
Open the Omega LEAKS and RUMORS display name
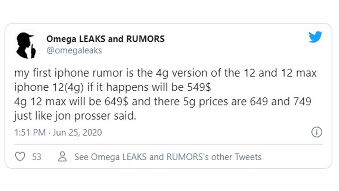click(105, 39)
